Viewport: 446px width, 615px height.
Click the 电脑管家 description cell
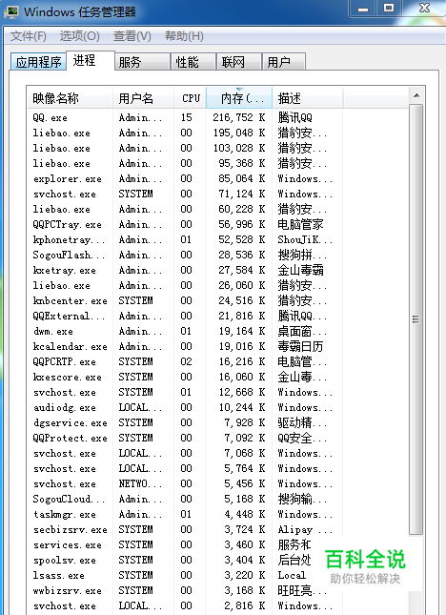click(300, 224)
